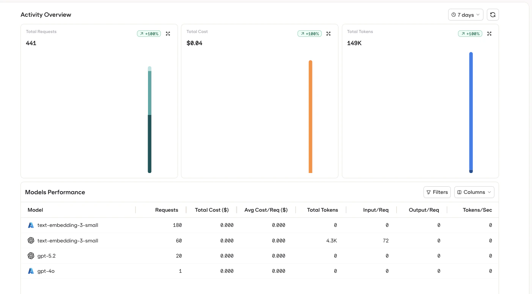Click the +100% badge on Total Cost
The width and height of the screenshot is (532, 294).
pos(310,34)
